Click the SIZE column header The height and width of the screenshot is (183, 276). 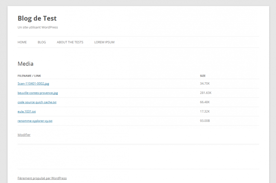coord(203,76)
